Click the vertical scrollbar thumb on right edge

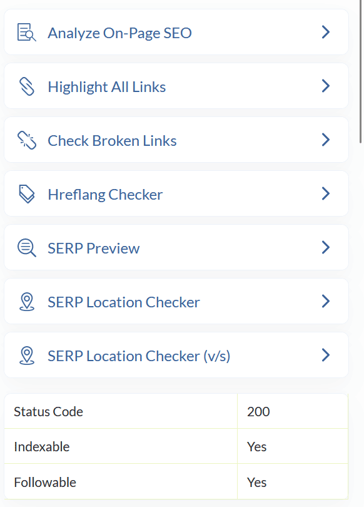361,71
